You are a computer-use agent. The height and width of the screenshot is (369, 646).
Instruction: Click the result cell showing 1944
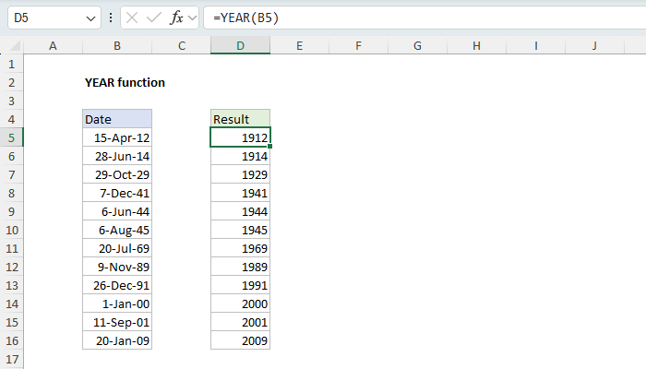pos(240,211)
